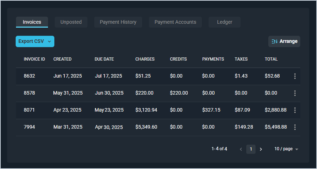The height and width of the screenshot is (169, 317).
Task: Open the kebab menu for invoice 8578
Action: tap(295, 93)
